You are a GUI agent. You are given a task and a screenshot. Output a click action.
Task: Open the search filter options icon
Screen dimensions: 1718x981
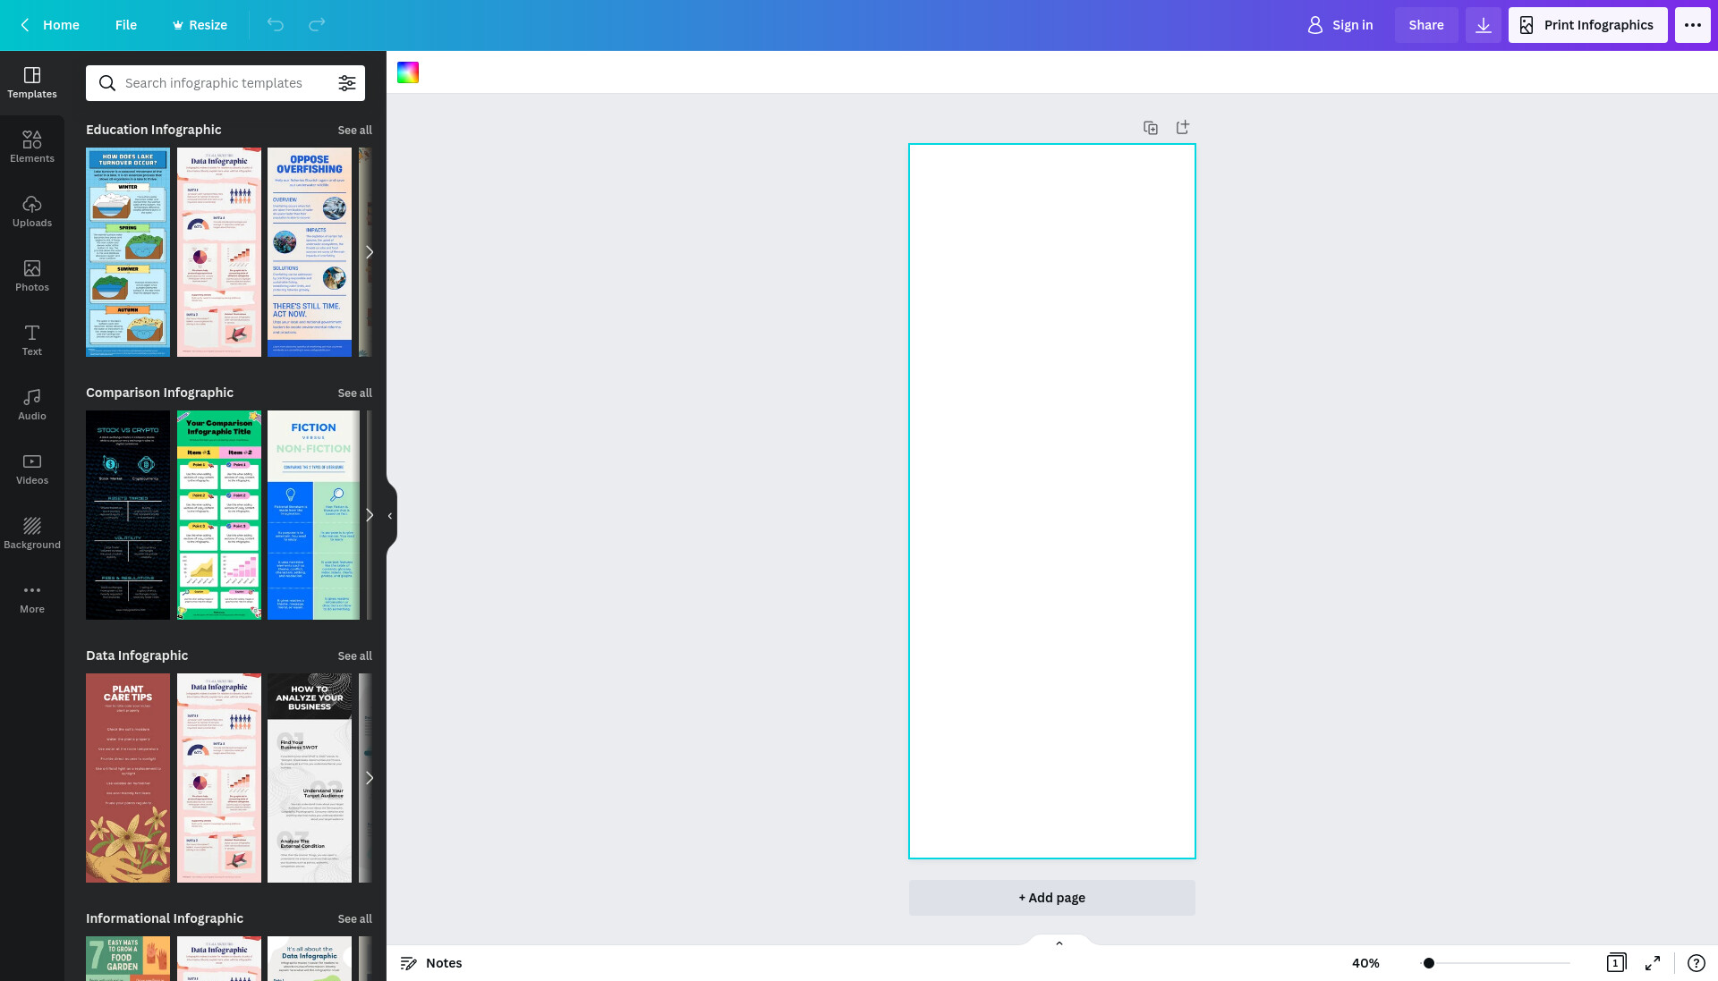[x=347, y=83]
